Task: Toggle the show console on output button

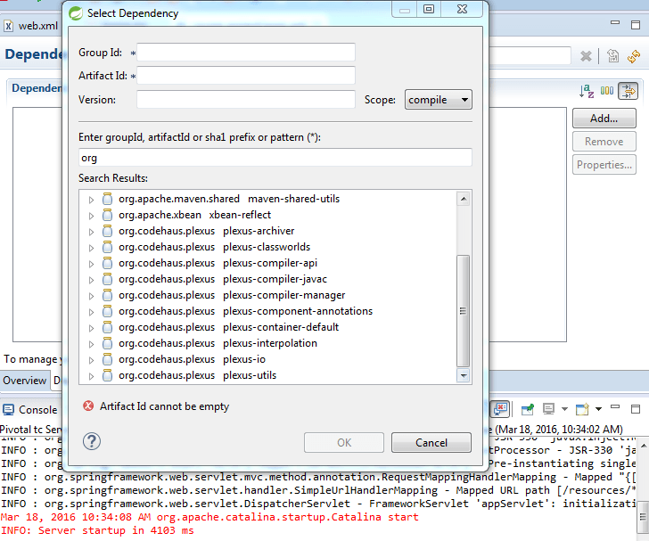Action: [502, 409]
